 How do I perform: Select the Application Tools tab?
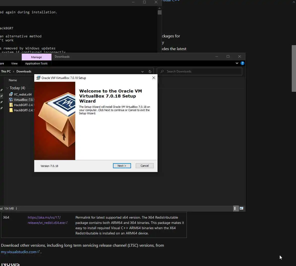pos(36,63)
